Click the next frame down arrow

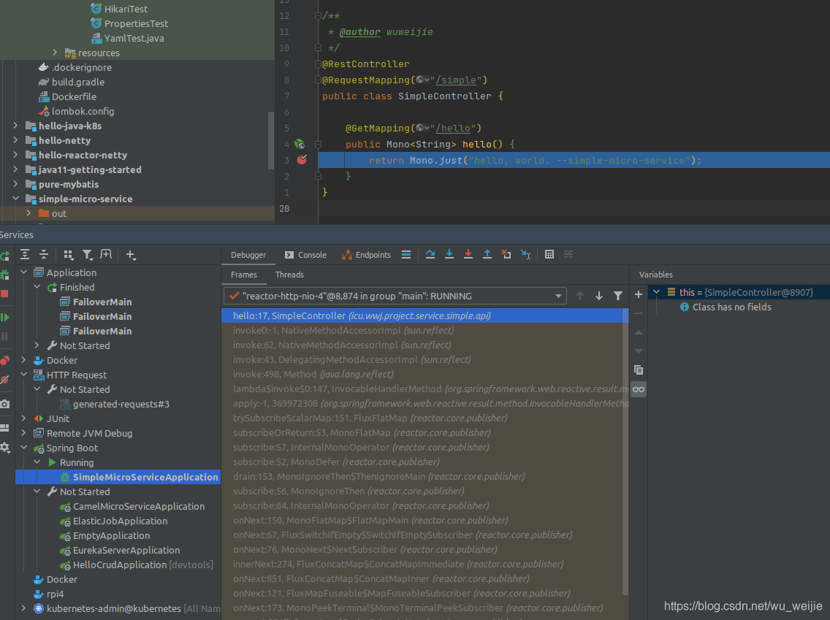point(598,296)
